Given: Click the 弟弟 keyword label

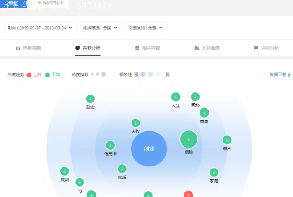Looking at the screenshot, I should tap(204, 122).
